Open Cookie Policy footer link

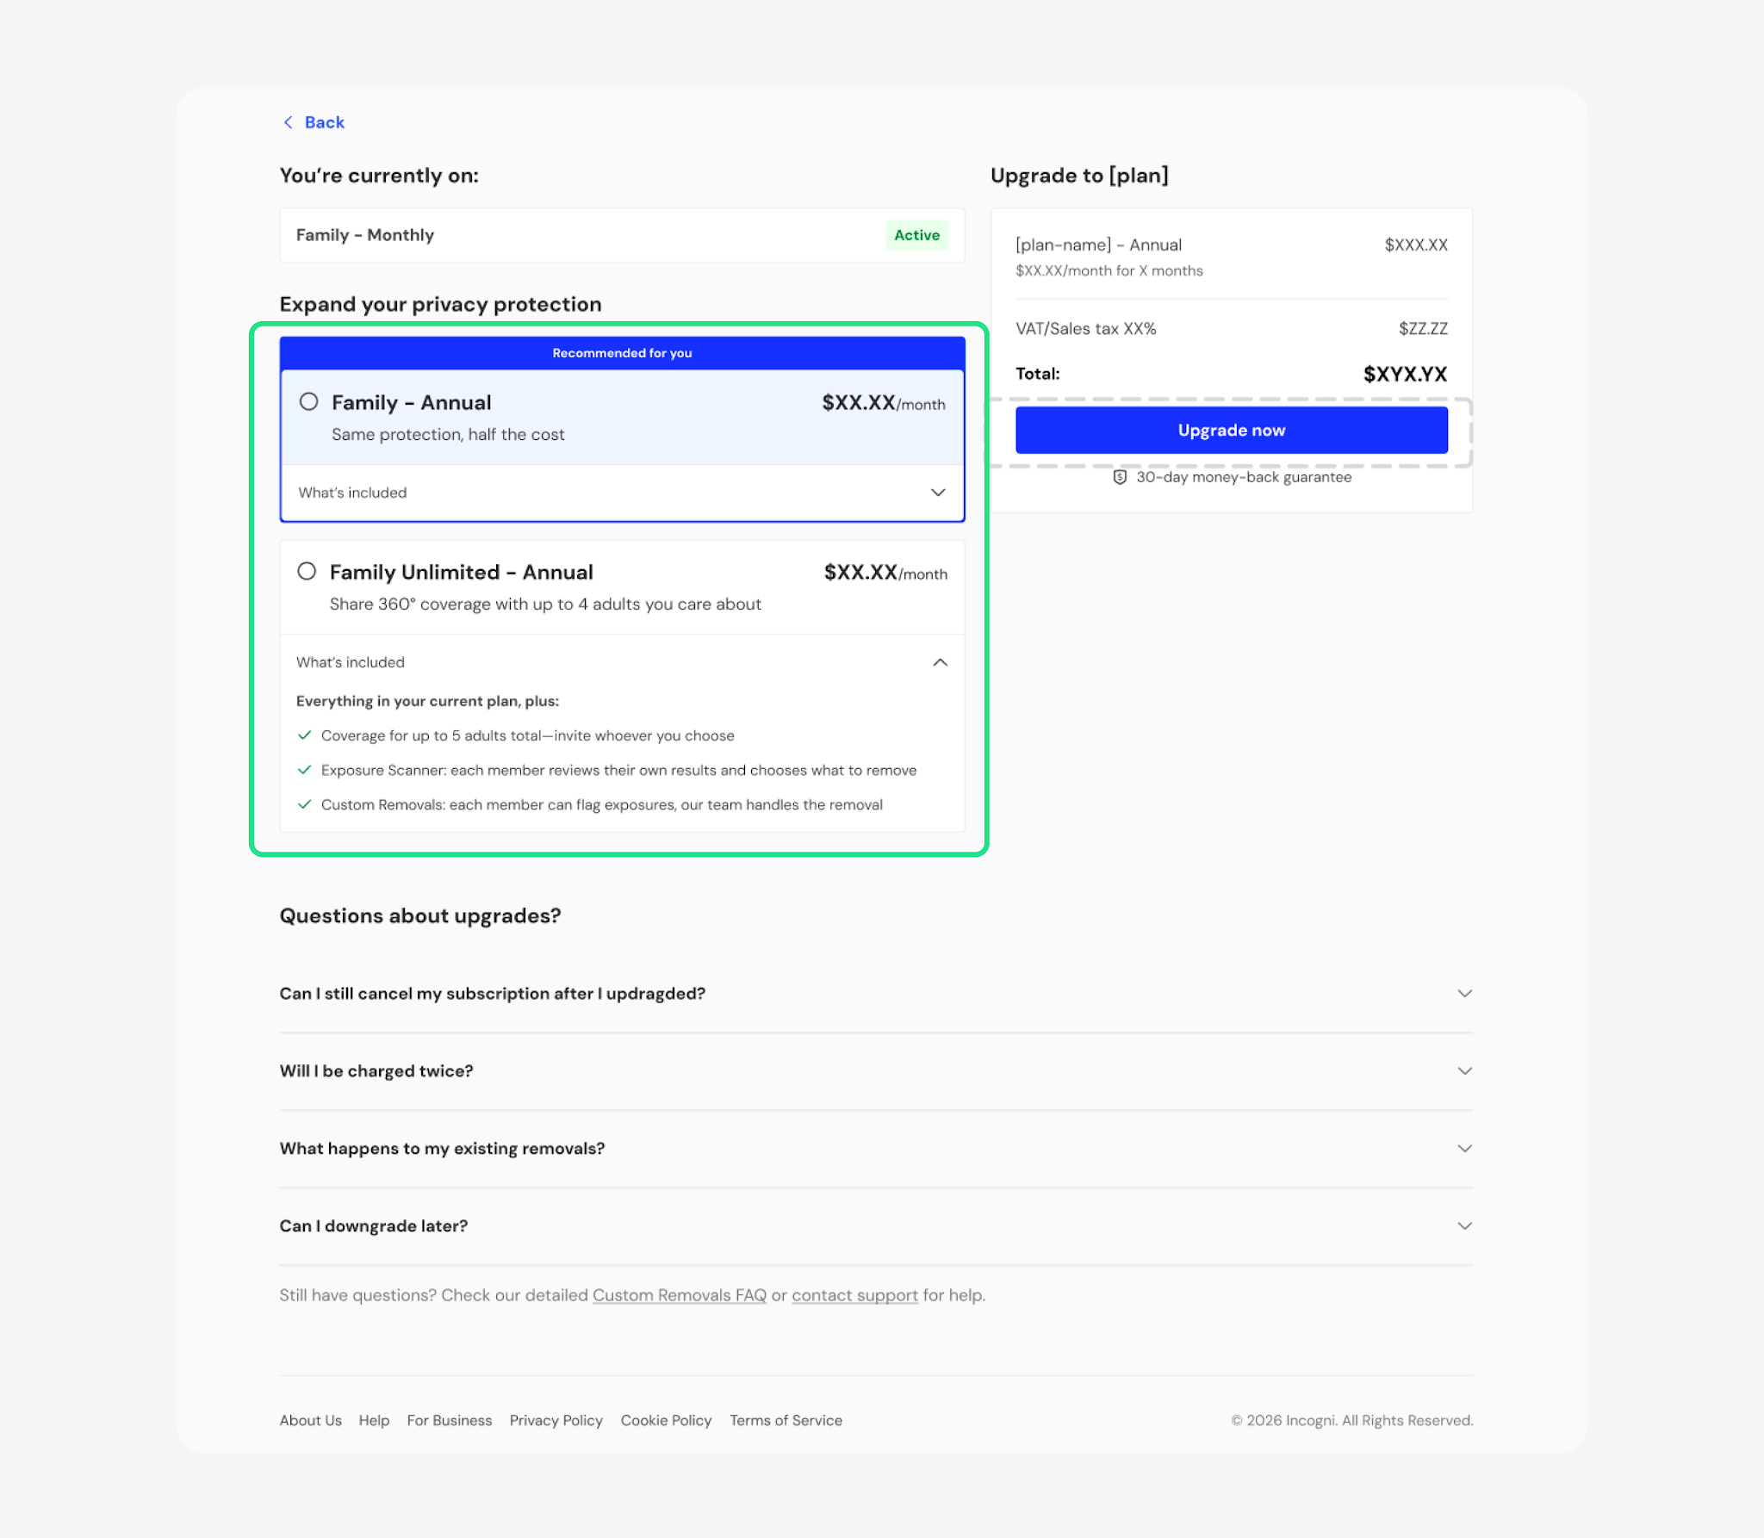click(666, 1420)
